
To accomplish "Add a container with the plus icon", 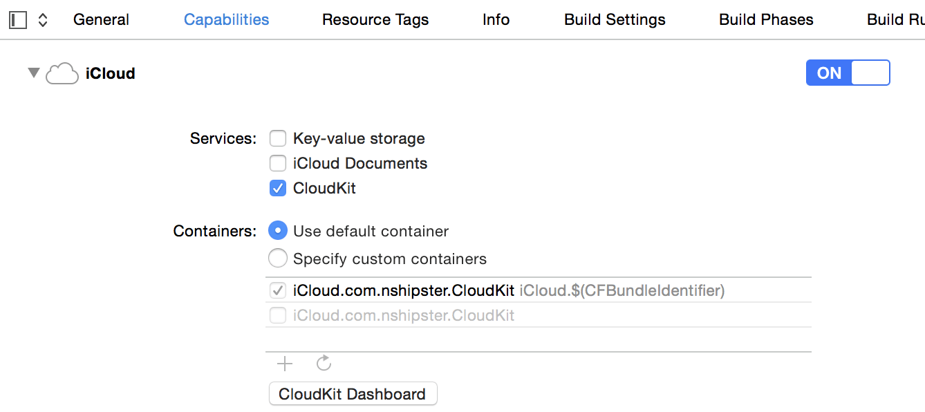I will coord(285,363).
